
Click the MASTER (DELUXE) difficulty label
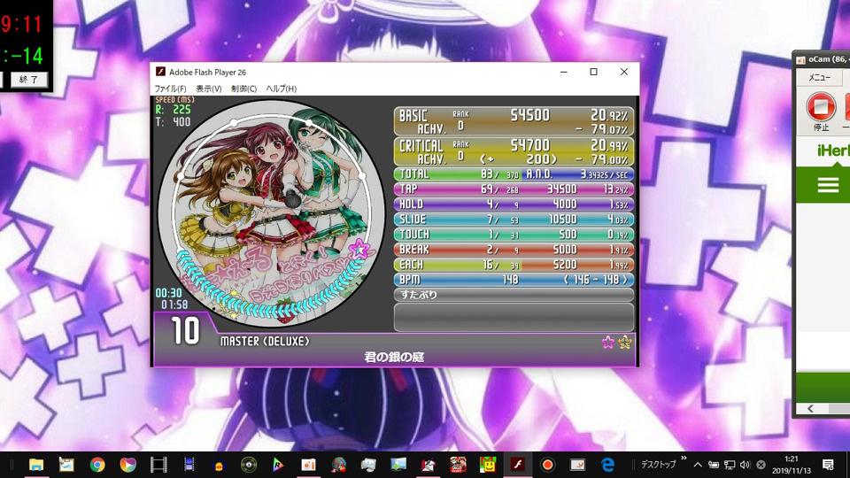coord(265,342)
